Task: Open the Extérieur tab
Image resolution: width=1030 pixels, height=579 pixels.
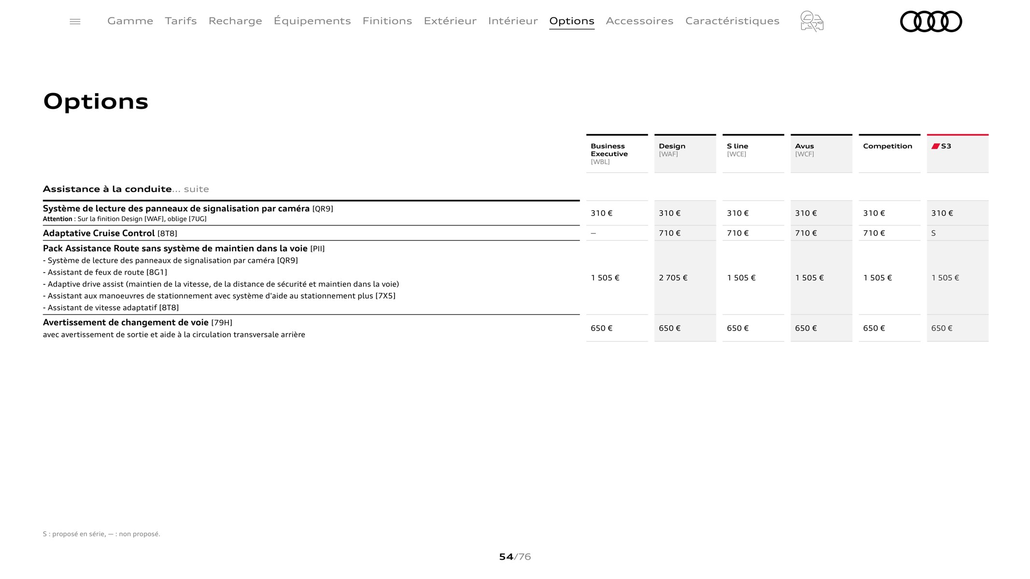Action: click(450, 21)
